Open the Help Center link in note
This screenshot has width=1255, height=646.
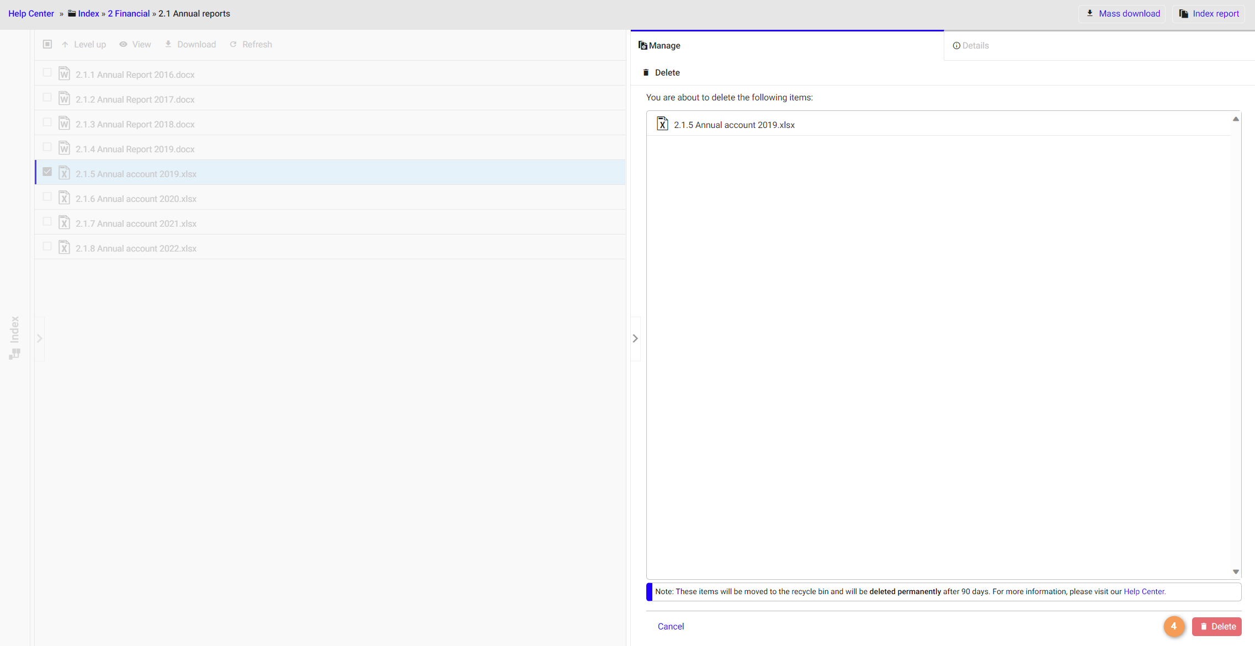click(1144, 591)
